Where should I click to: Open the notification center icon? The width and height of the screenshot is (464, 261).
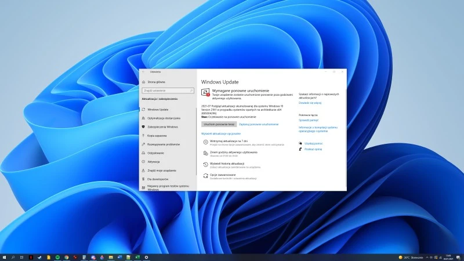point(458,258)
